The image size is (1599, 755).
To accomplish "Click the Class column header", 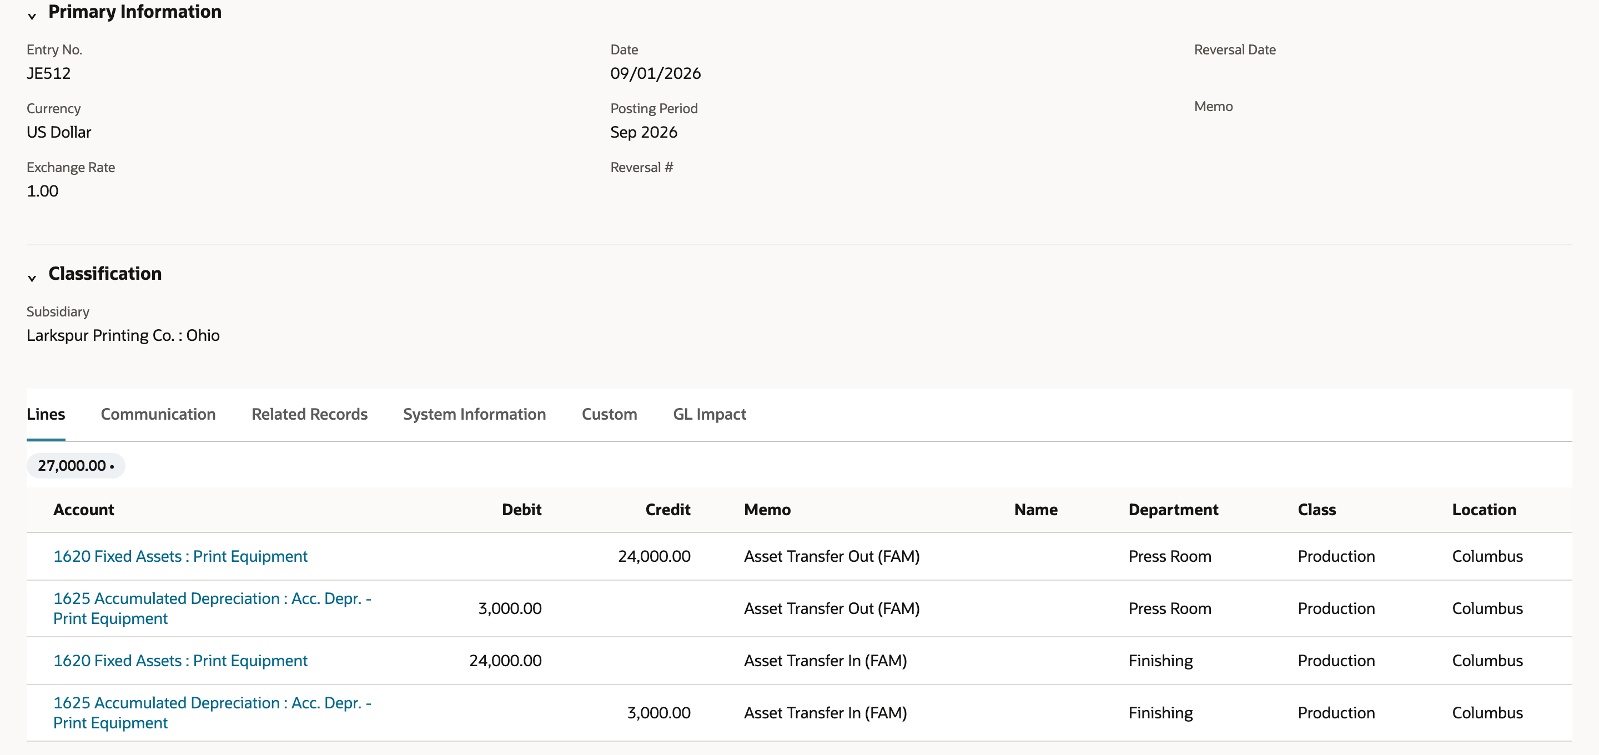I will pyautogui.click(x=1316, y=510).
